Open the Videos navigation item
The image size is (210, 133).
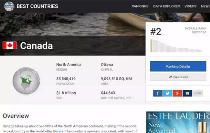(x=190, y=6)
